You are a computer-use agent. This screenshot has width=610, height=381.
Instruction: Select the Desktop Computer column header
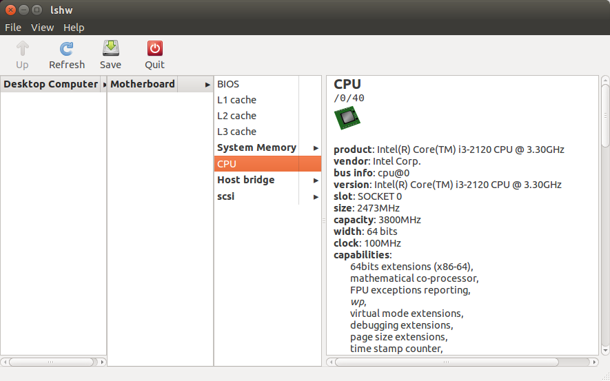click(50, 84)
